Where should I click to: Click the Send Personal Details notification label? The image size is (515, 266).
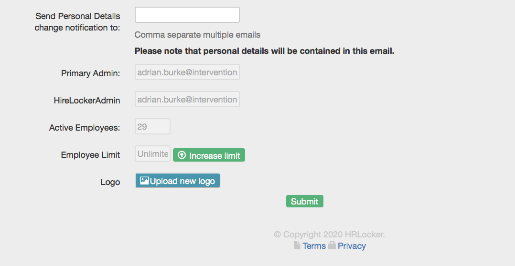[x=77, y=22]
